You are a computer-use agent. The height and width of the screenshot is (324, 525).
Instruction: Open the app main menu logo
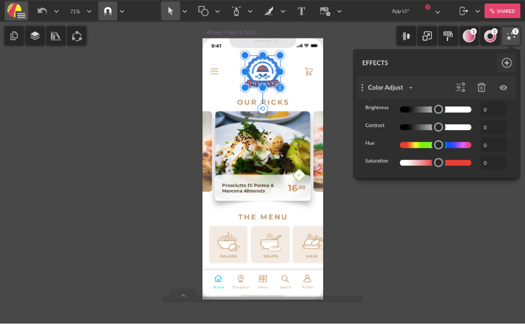coord(16,11)
